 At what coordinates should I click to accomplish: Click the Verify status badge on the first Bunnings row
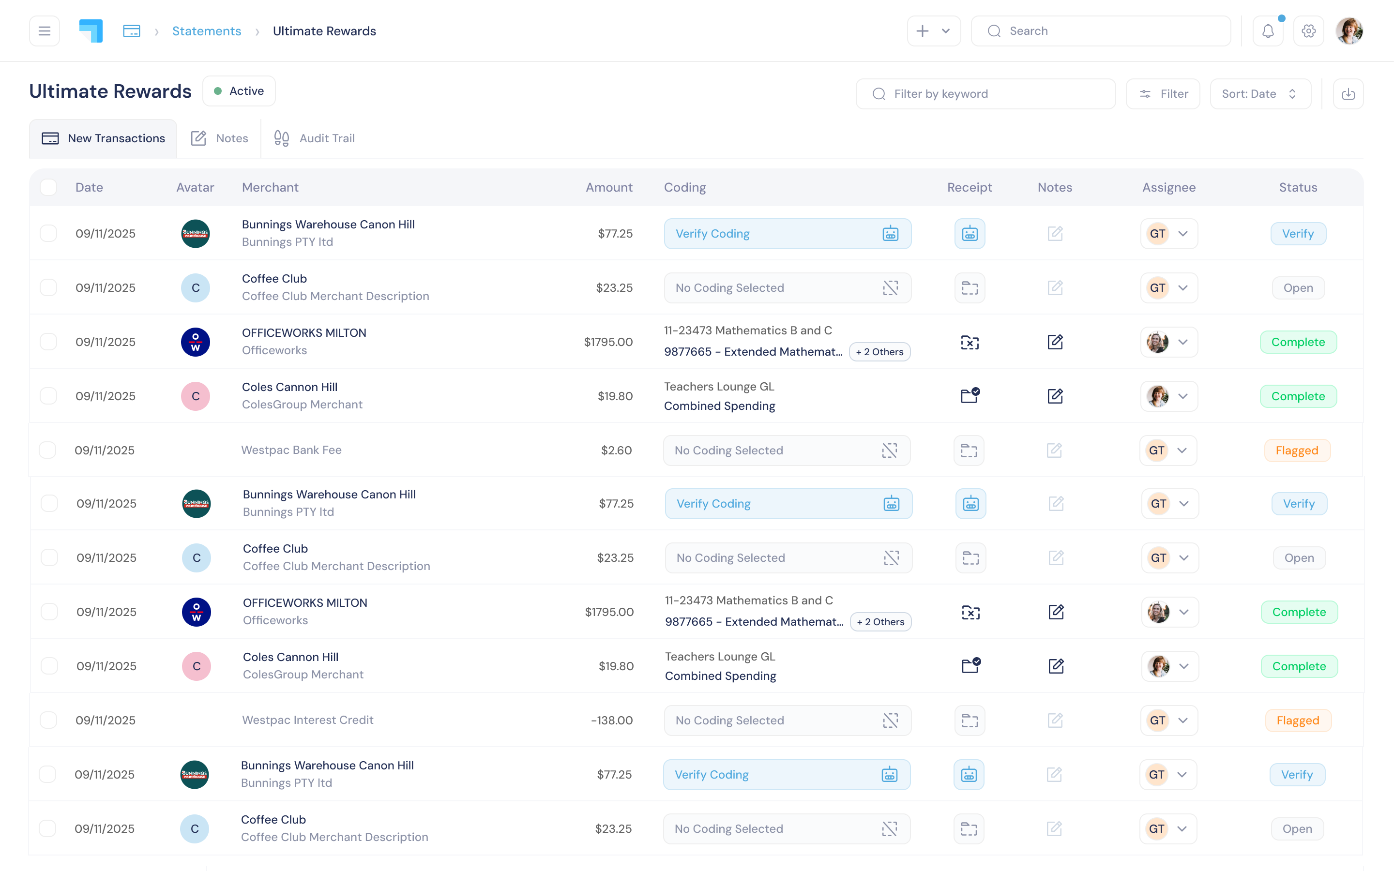point(1297,233)
